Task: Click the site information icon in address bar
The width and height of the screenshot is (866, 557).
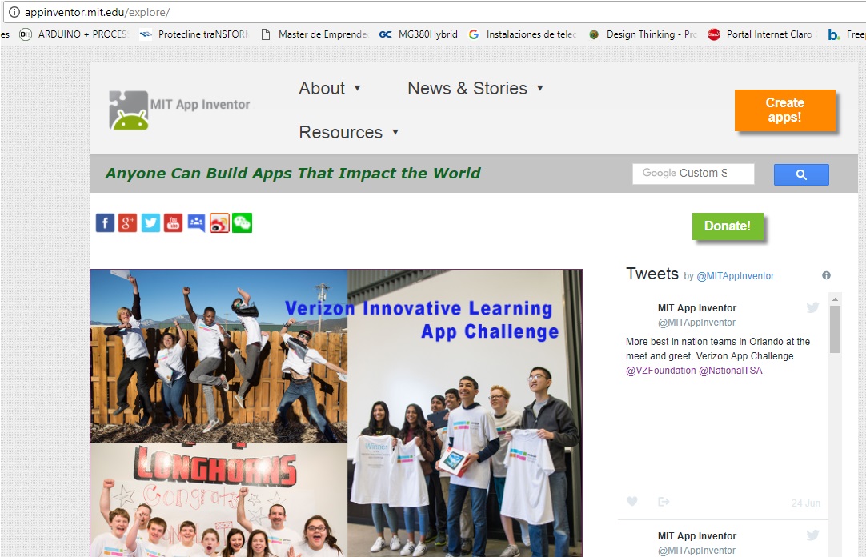Action: [x=14, y=12]
